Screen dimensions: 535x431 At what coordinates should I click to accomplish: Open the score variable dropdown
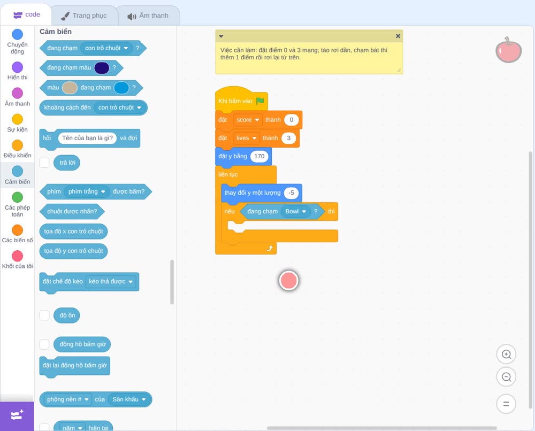click(x=248, y=120)
